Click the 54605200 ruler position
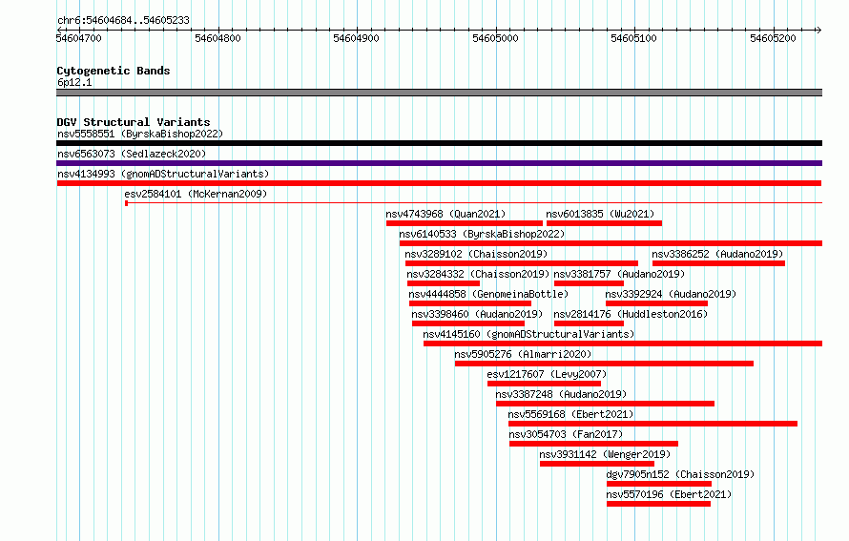 click(x=774, y=38)
